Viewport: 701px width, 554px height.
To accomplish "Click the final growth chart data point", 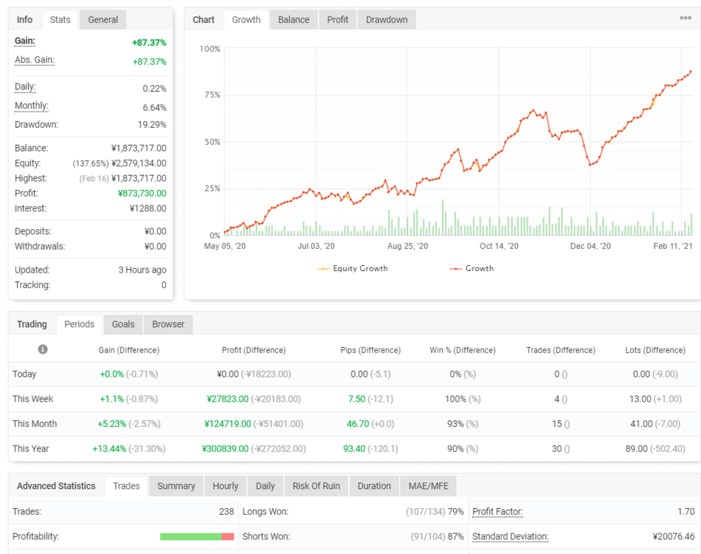I will 691,72.
